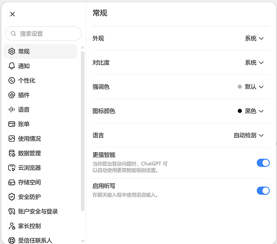This screenshot has height=244, width=277.
Task: Click the 搜索设置 search field
Action: 43,34
